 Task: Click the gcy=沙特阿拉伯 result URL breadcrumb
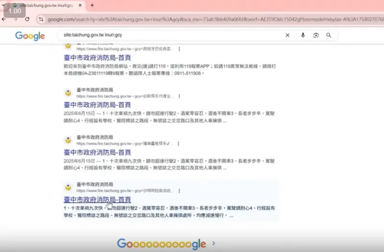click(x=125, y=191)
